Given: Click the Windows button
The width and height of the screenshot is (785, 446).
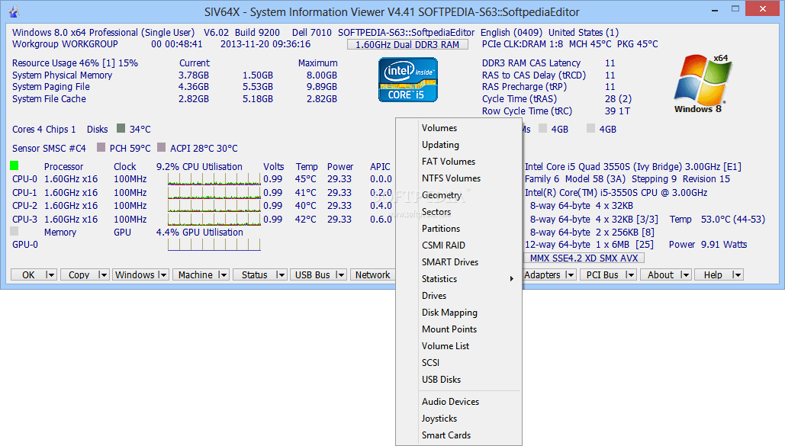Looking at the screenshot, I should [135, 274].
